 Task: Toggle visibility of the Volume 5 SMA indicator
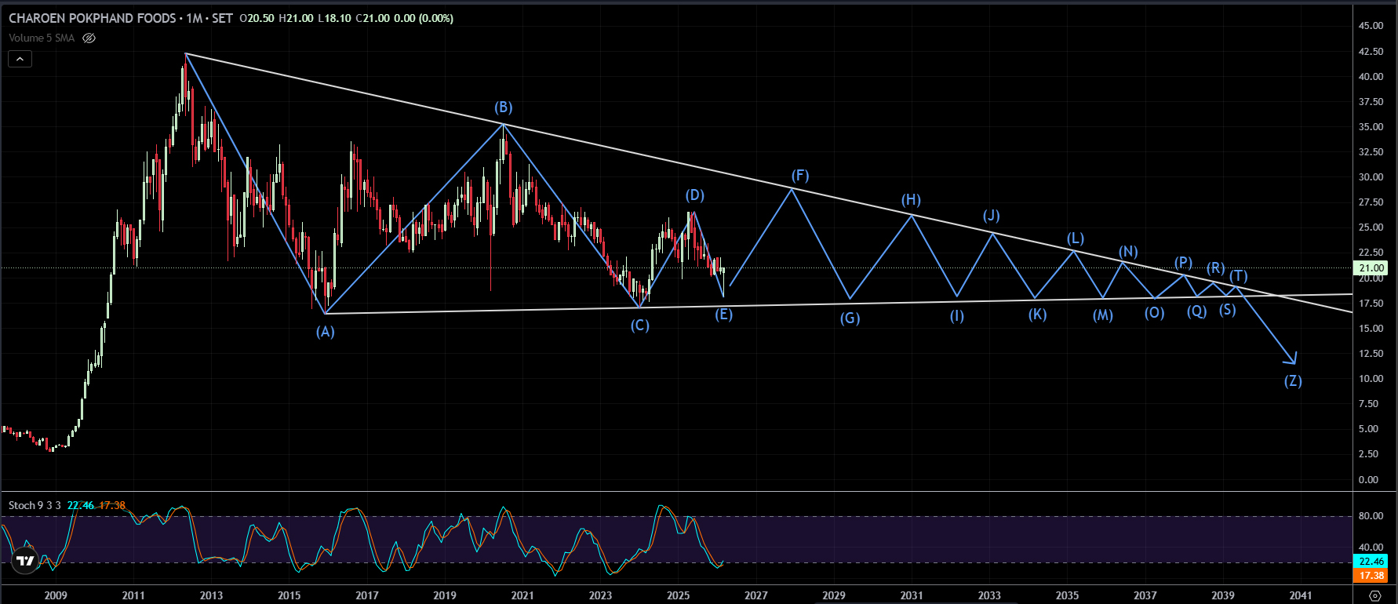(89, 38)
